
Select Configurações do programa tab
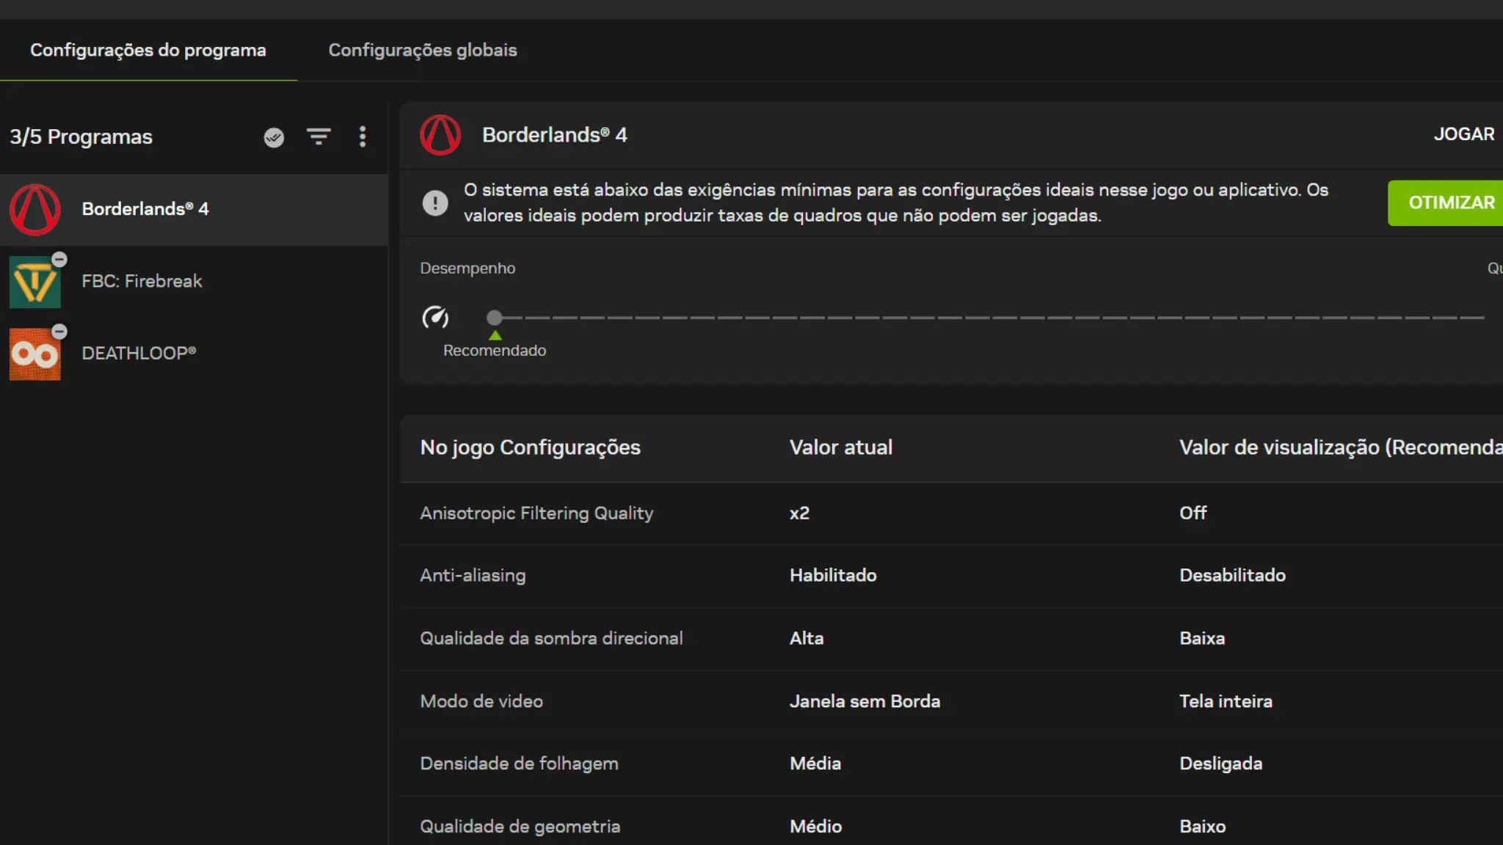click(148, 50)
